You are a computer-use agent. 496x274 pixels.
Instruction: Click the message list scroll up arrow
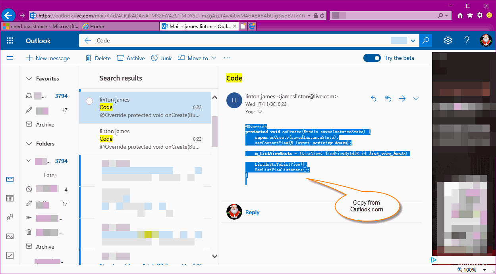click(214, 97)
